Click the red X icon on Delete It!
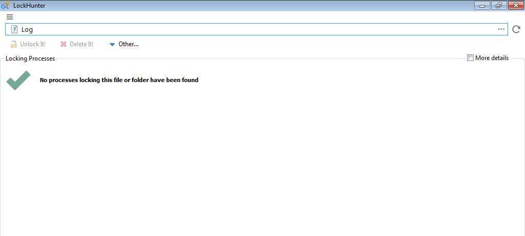The image size is (525, 236). coord(64,44)
